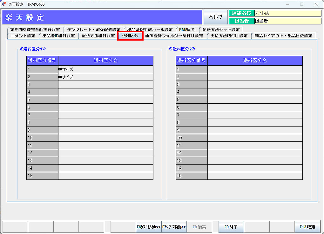Click the 60サイズ cell in 送料区分1
324x234 pixels.
[x=105, y=69]
